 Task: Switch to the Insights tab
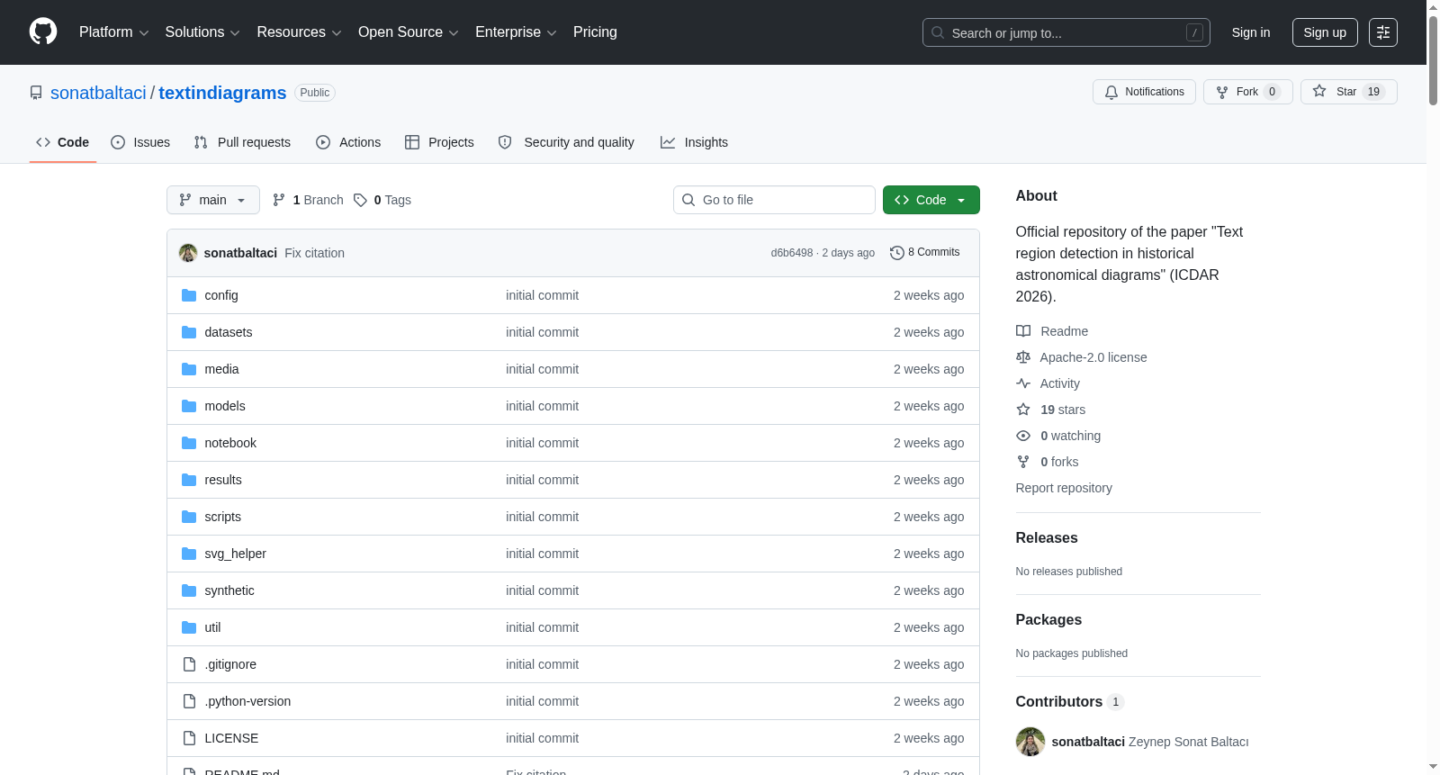pyautogui.click(x=694, y=142)
